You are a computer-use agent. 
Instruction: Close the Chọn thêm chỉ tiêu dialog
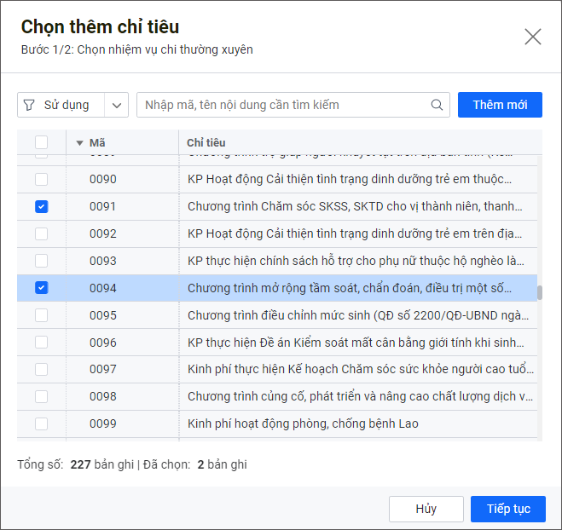tap(533, 36)
